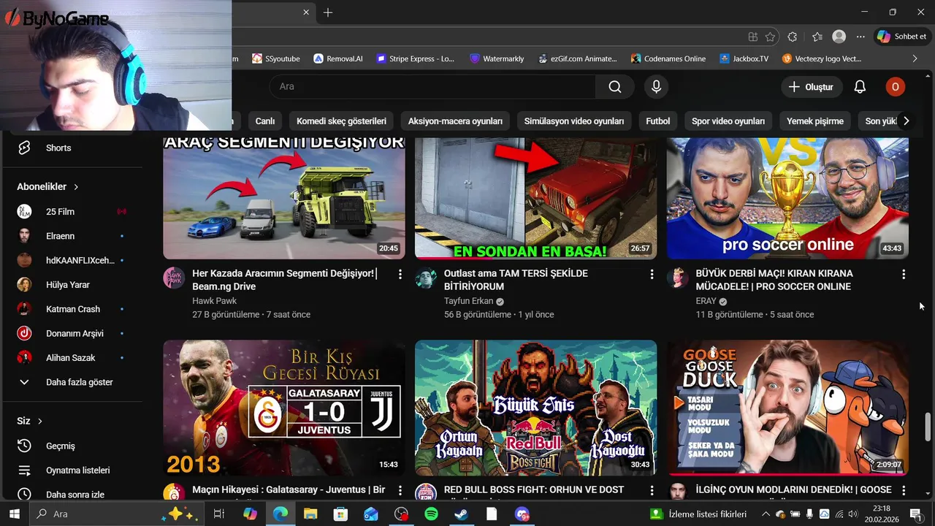The width and height of the screenshot is (935, 526).
Task: Open options for RED BULL BOSS FIGHT video
Action: [x=652, y=490]
